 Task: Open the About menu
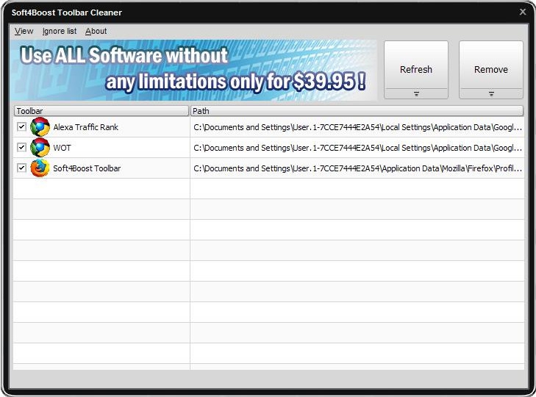click(x=96, y=31)
